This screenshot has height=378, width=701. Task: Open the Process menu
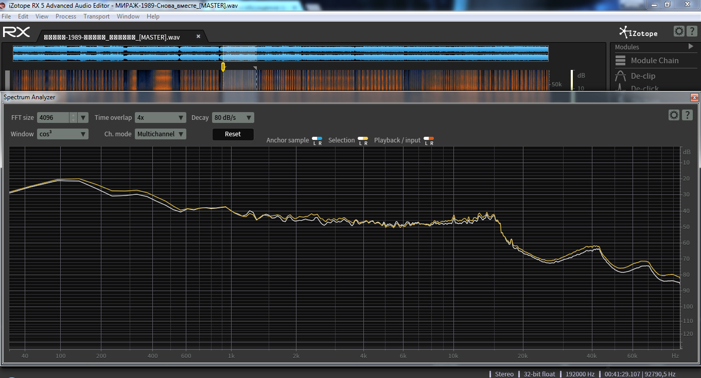click(66, 16)
